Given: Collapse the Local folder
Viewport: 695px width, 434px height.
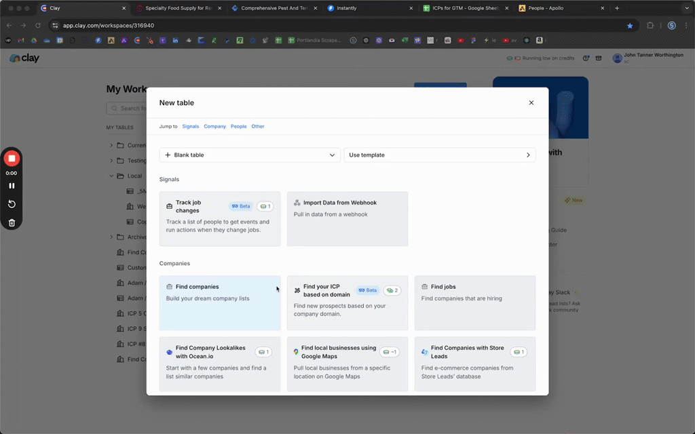Looking at the screenshot, I should pyautogui.click(x=112, y=176).
